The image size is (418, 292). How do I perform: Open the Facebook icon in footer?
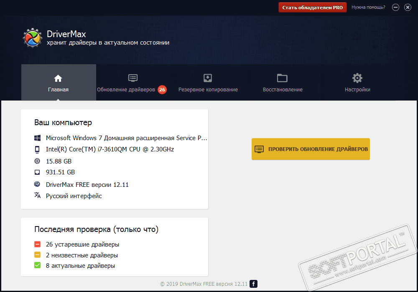254,284
